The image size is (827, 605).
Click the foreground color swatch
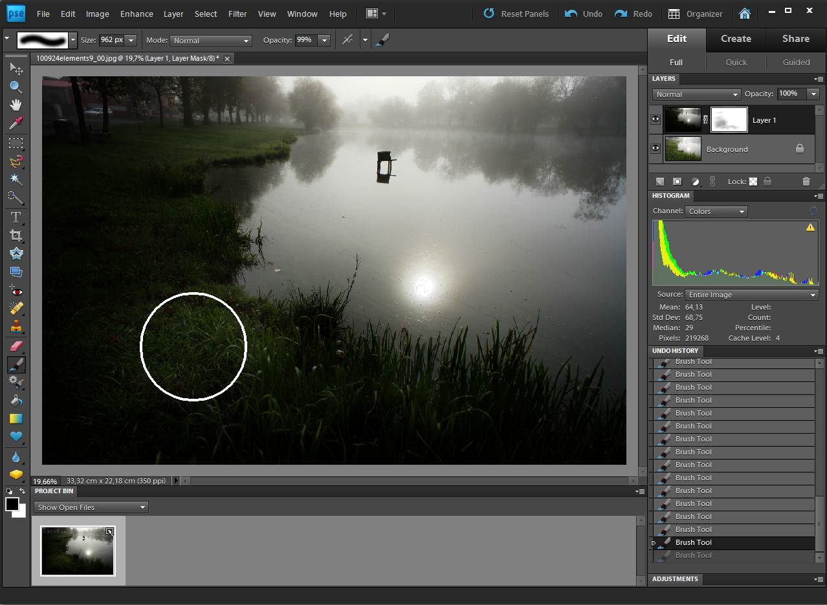[12, 504]
